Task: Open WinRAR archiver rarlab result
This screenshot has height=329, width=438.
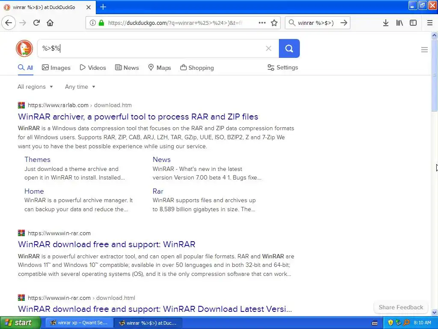Action: 138,117
